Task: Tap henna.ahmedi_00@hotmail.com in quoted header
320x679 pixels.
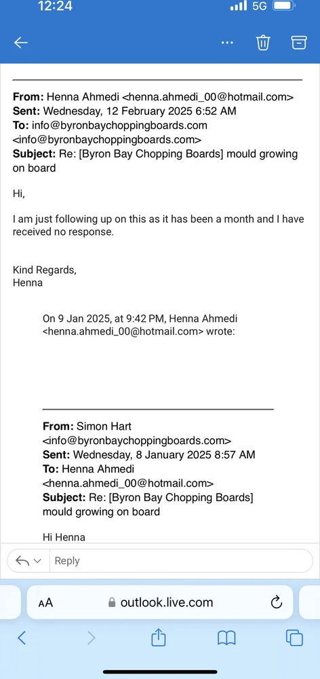Action: (x=127, y=483)
